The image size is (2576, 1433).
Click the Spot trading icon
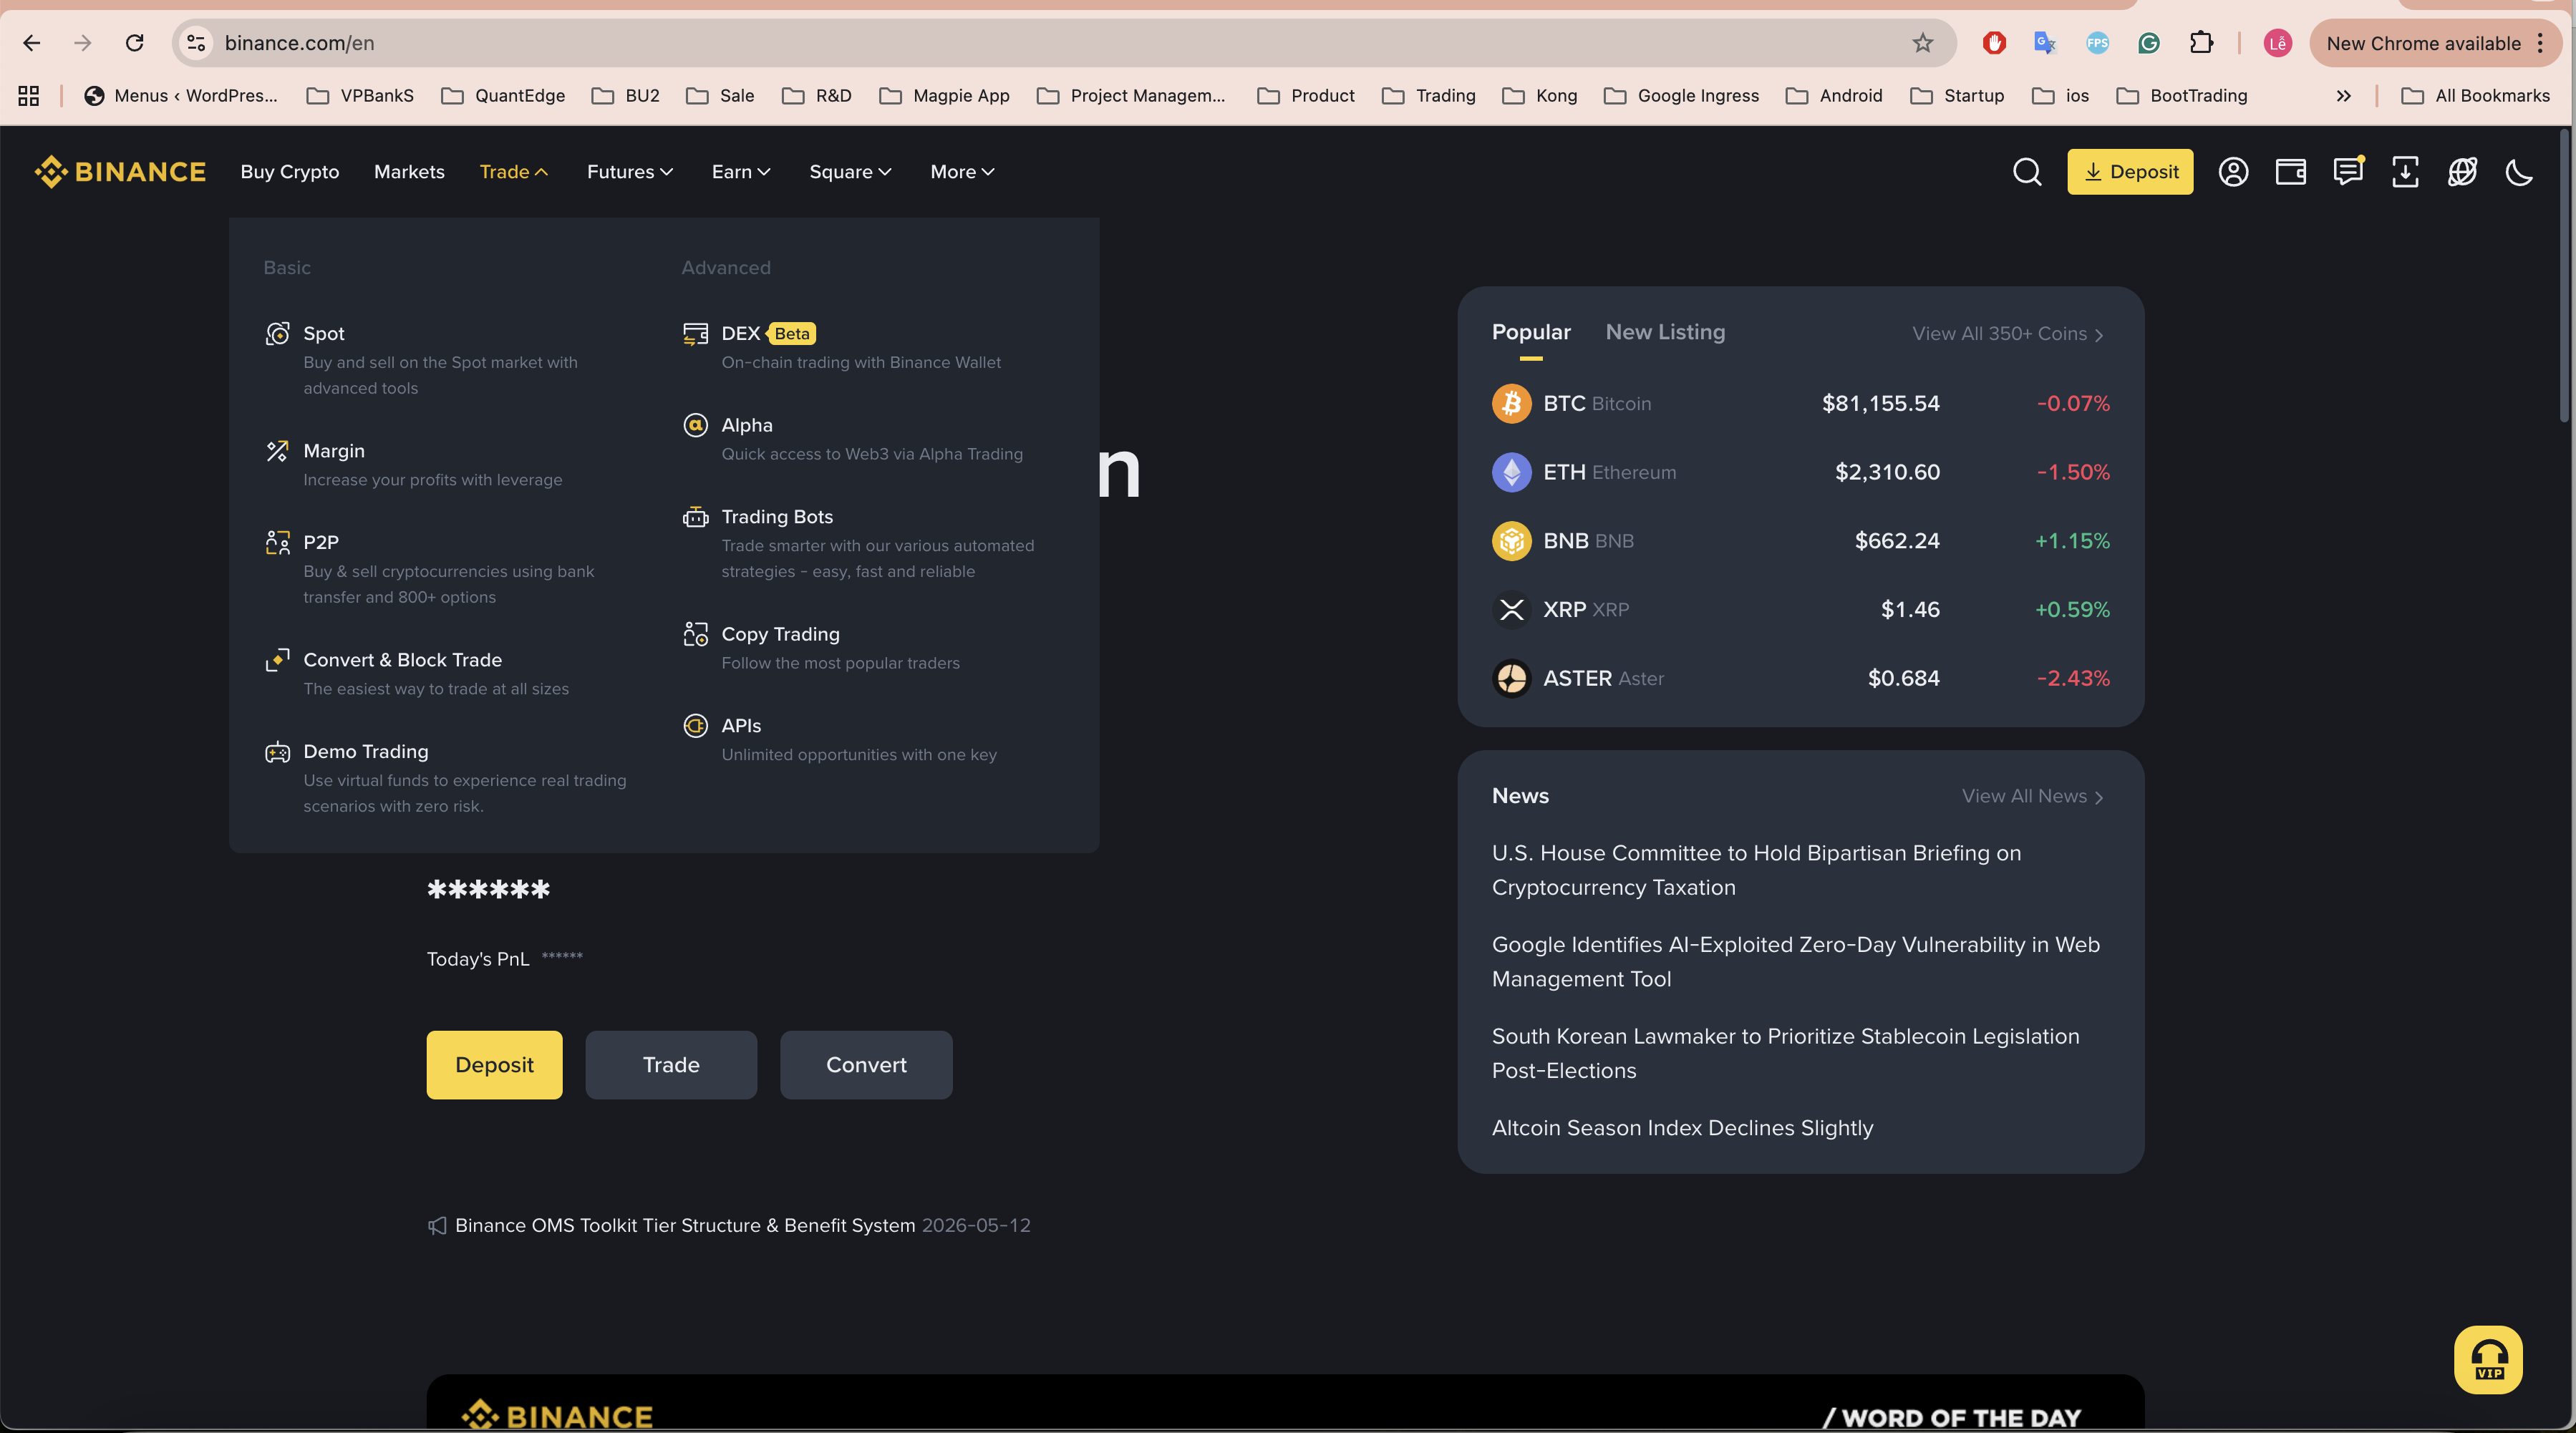point(277,333)
